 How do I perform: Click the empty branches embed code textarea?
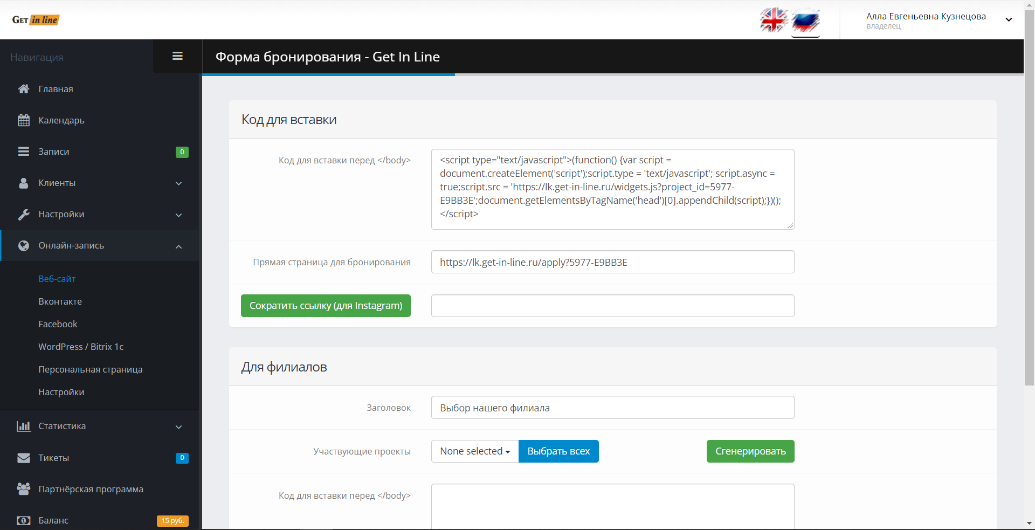click(x=613, y=506)
